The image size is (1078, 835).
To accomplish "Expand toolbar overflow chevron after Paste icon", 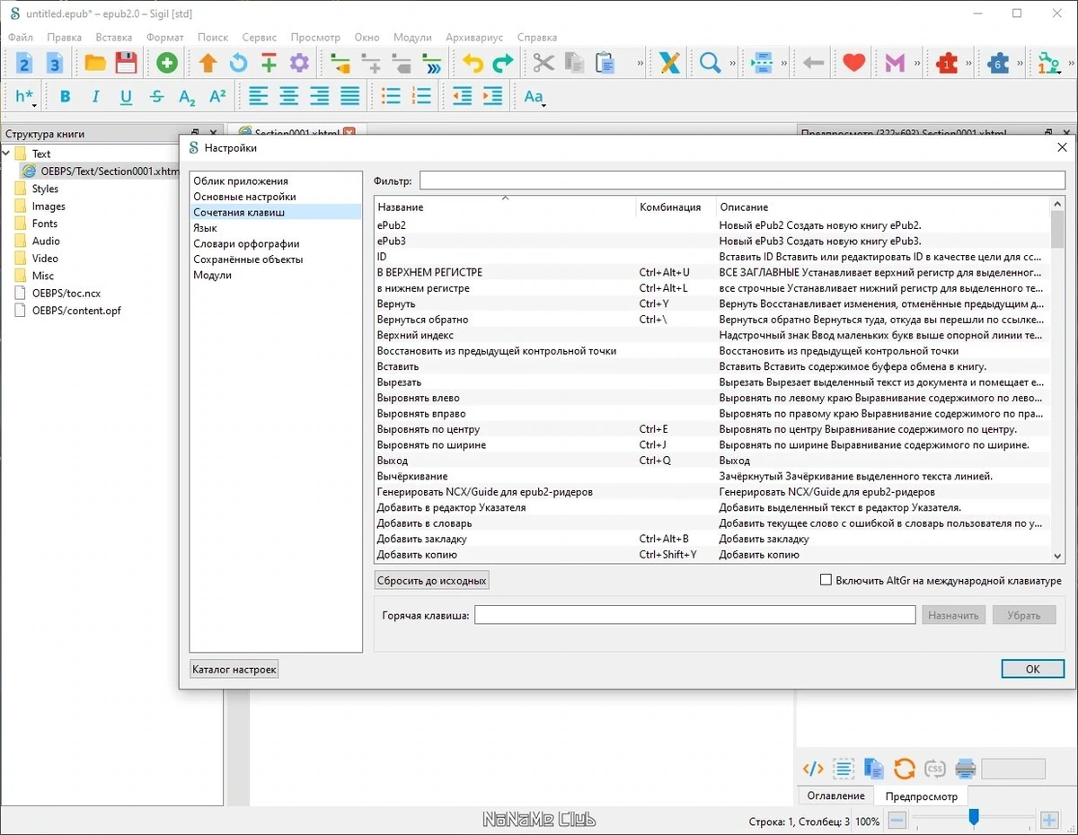I will click(641, 64).
